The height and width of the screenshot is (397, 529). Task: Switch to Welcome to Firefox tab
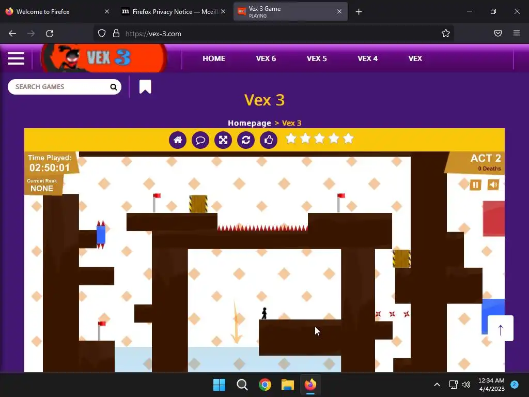57,12
